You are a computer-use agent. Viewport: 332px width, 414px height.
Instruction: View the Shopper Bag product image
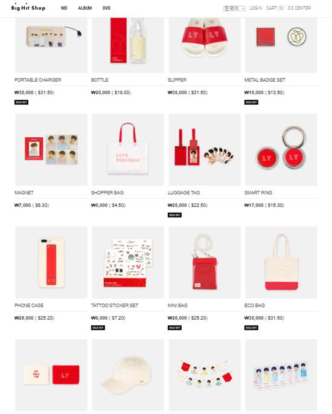click(128, 149)
